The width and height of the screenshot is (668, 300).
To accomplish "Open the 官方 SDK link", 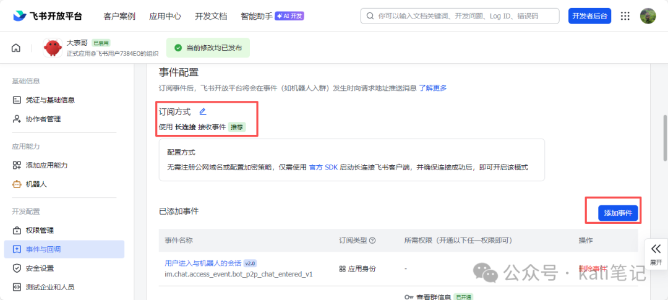I will pyautogui.click(x=323, y=167).
